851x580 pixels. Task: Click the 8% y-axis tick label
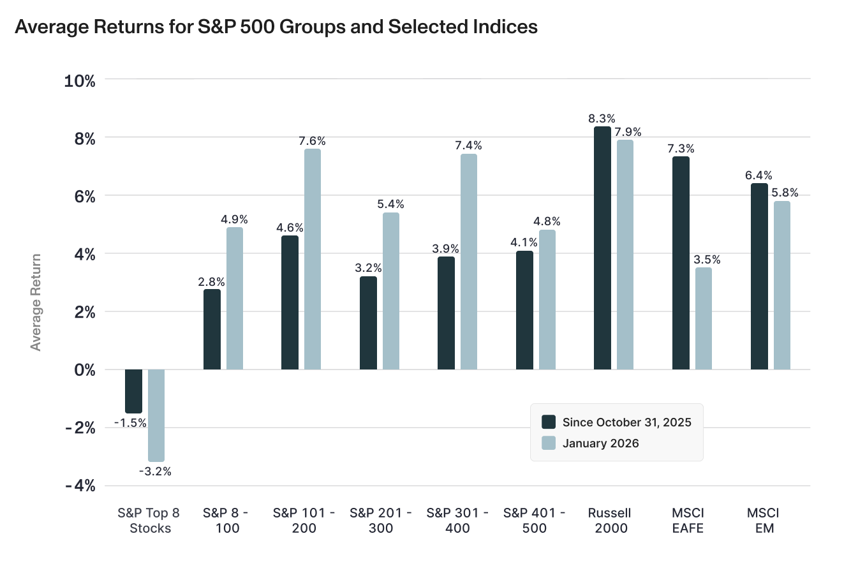click(x=84, y=139)
